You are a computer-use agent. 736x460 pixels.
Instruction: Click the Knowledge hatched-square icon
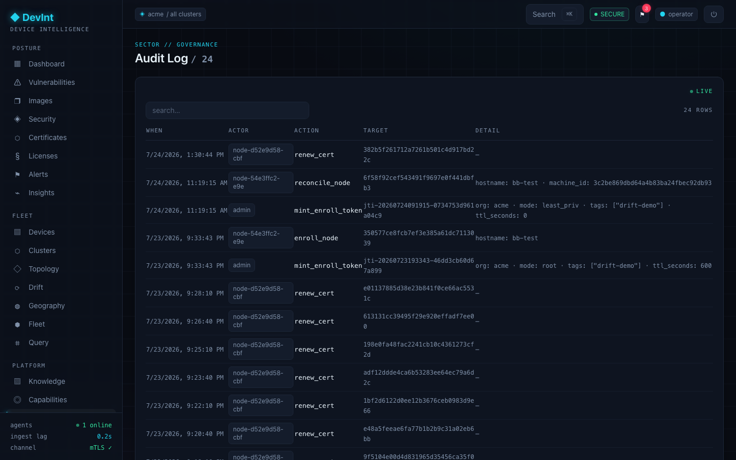[x=17, y=381]
